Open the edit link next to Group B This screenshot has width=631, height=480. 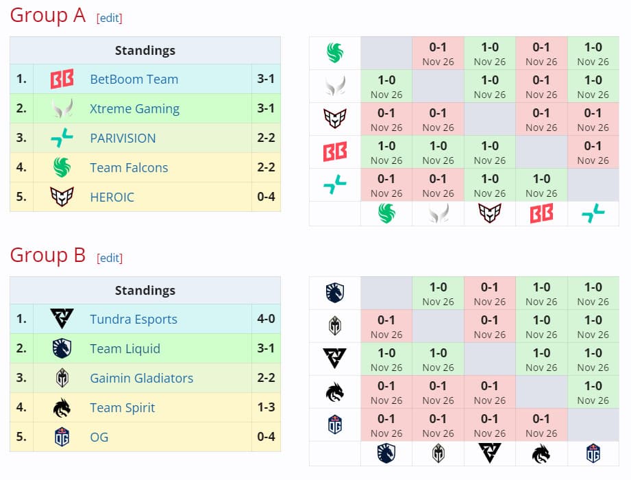click(109, 259)
